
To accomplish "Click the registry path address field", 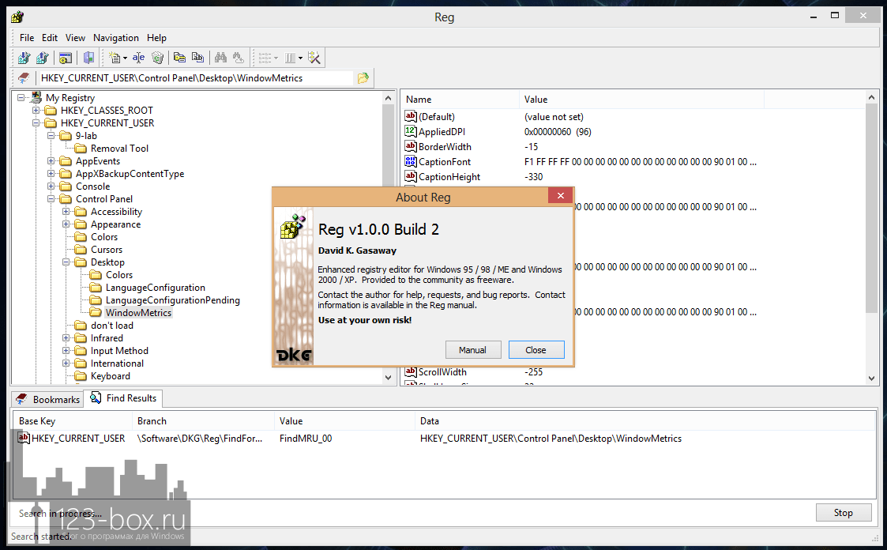I will pos(194,78).
